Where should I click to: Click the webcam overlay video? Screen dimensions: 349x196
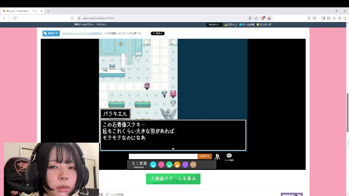click(52, 169)
